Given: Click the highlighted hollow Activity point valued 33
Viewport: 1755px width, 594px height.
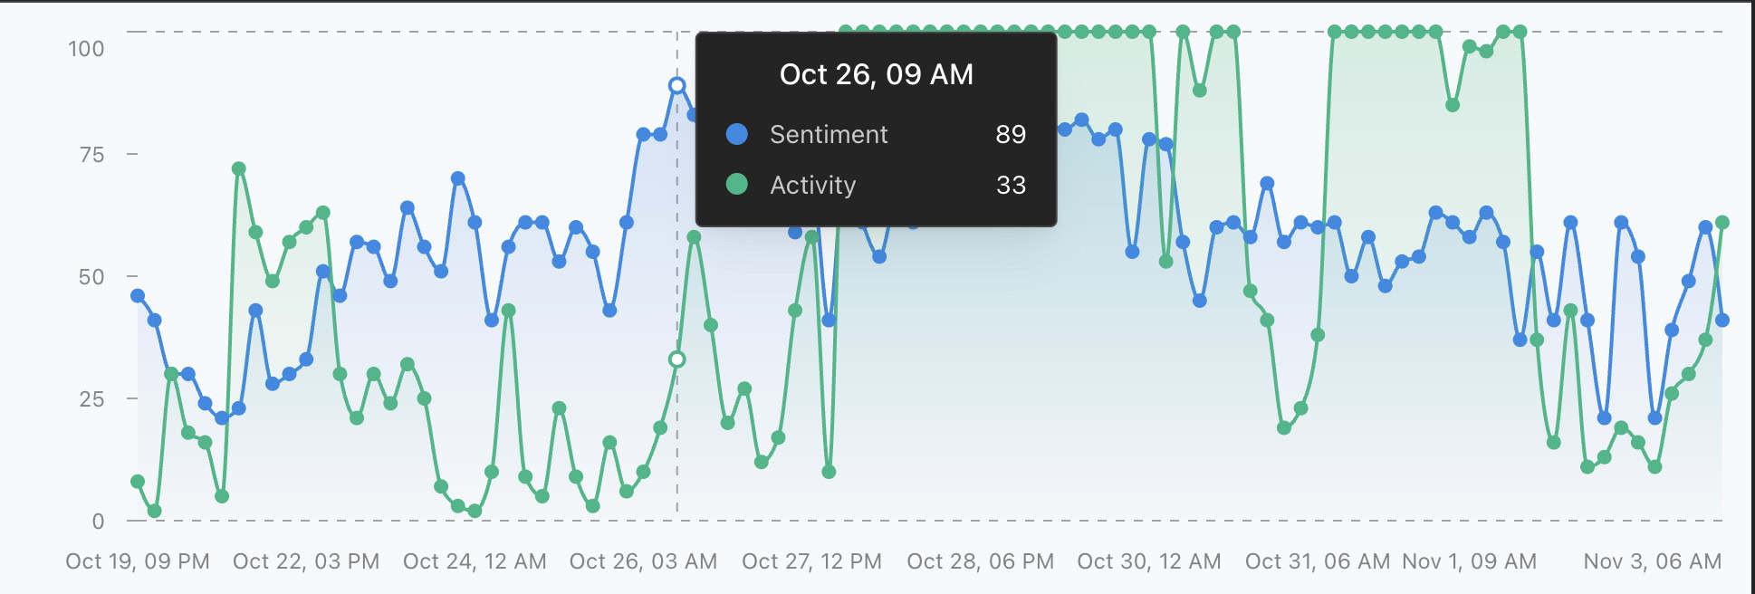Looking at the screenshot, I should [676, 359].
